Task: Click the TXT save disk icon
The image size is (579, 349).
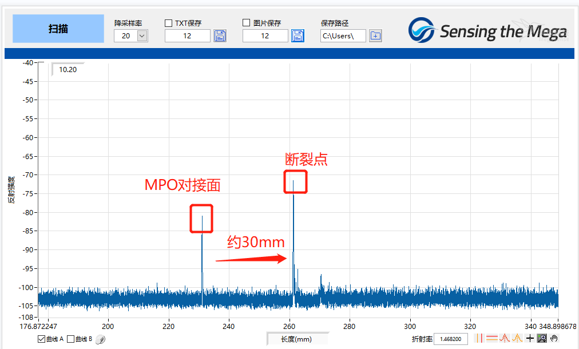Action: 220,36
